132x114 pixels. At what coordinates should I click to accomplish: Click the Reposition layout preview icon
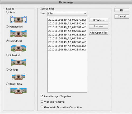(18, 91)
